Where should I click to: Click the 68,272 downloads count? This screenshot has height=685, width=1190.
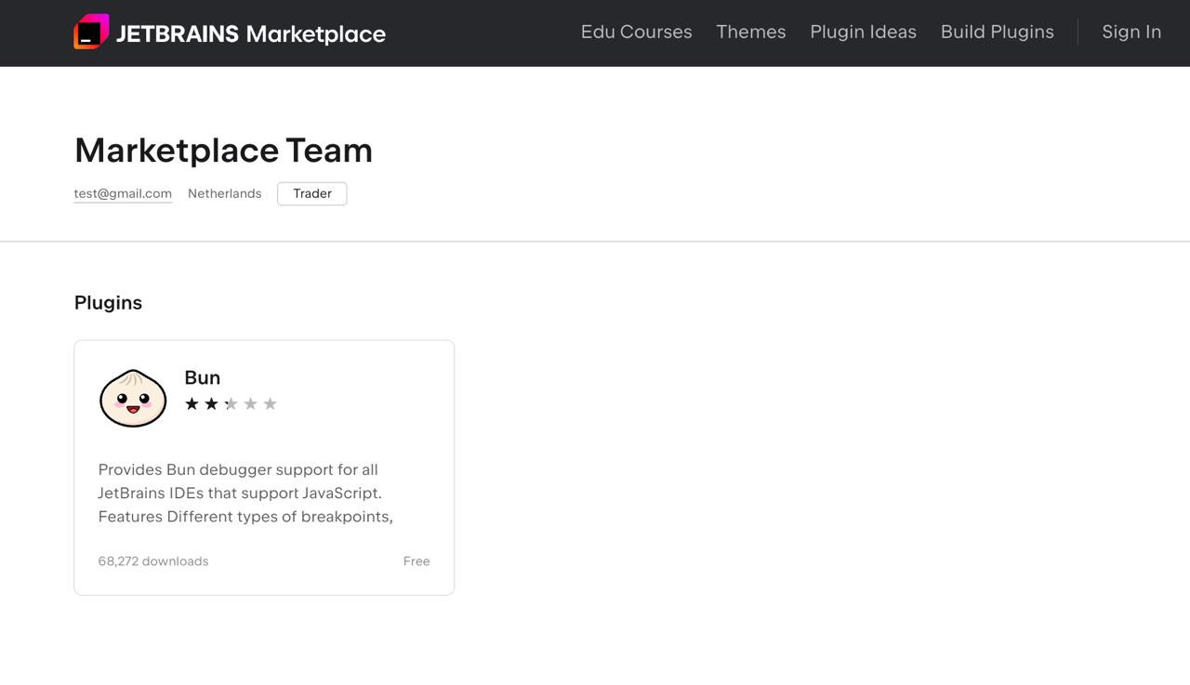coord(153,561)
